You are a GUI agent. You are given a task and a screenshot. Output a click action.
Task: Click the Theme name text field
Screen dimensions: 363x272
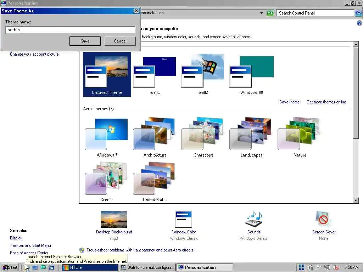pyautogui.click(x=71, y=30)
